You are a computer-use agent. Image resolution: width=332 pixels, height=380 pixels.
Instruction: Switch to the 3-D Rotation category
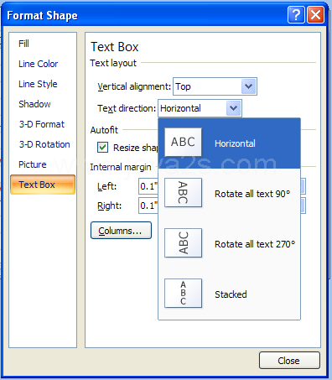point(44,144)
